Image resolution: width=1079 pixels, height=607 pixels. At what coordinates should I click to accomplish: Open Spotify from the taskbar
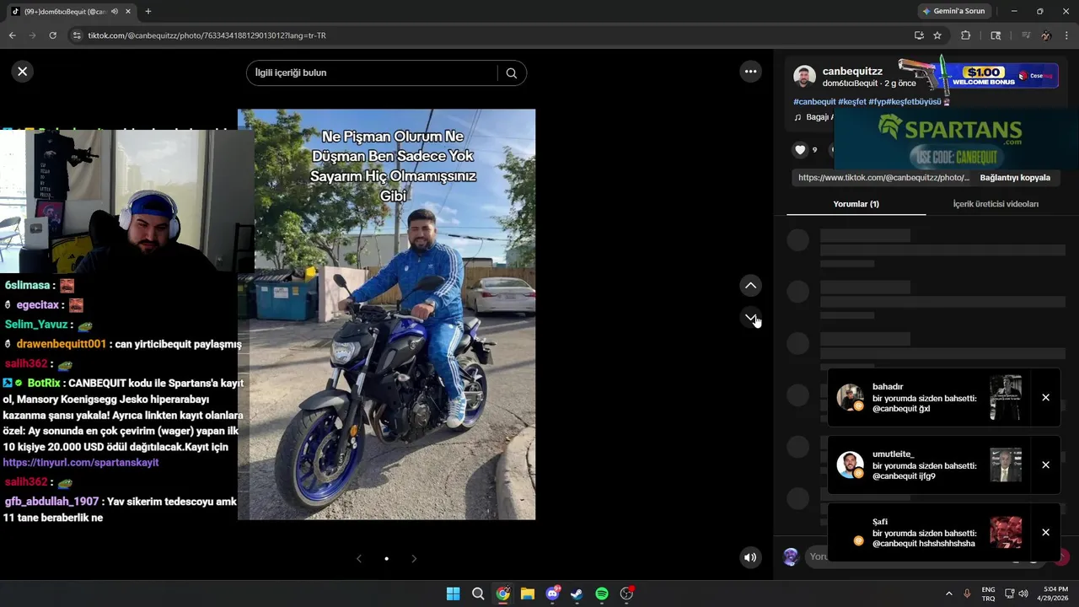[x=602, y=594]
